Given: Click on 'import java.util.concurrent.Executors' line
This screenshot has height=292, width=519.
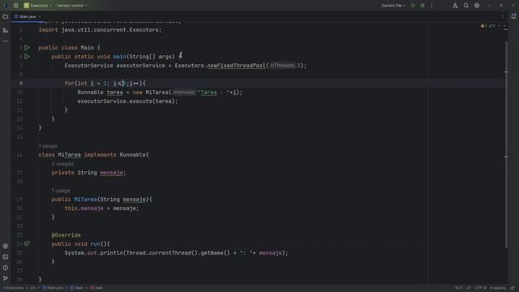Looking at the screenshot, I should click(x=101, y=30).
